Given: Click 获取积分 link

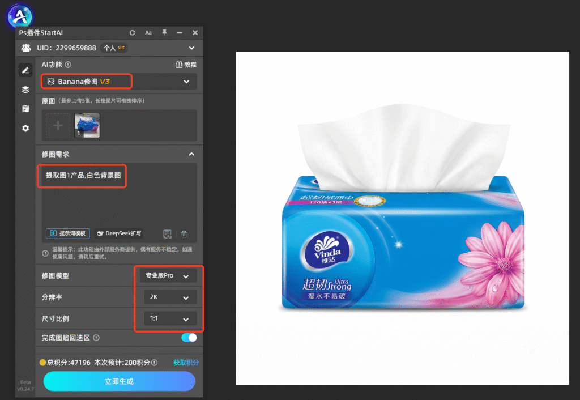Looking at the screenshot, I should pos(186,363).
